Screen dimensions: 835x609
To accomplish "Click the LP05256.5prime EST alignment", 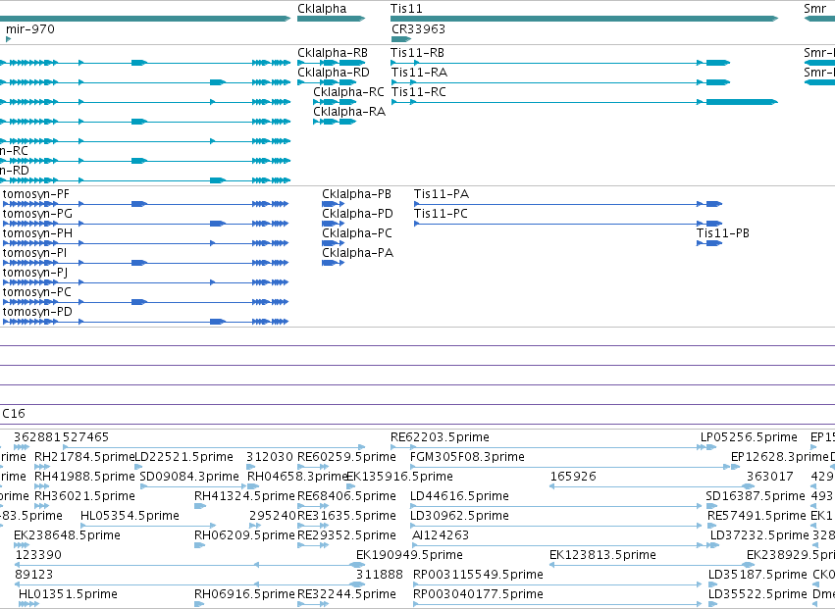I will pyautogui.click(x=708, y=447).
